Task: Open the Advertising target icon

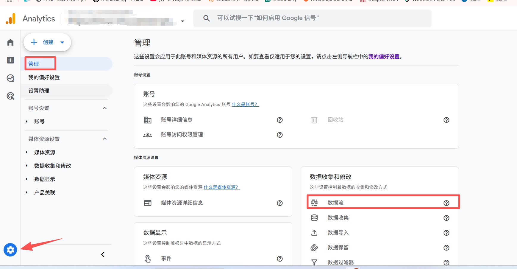Action: [10, 96]
